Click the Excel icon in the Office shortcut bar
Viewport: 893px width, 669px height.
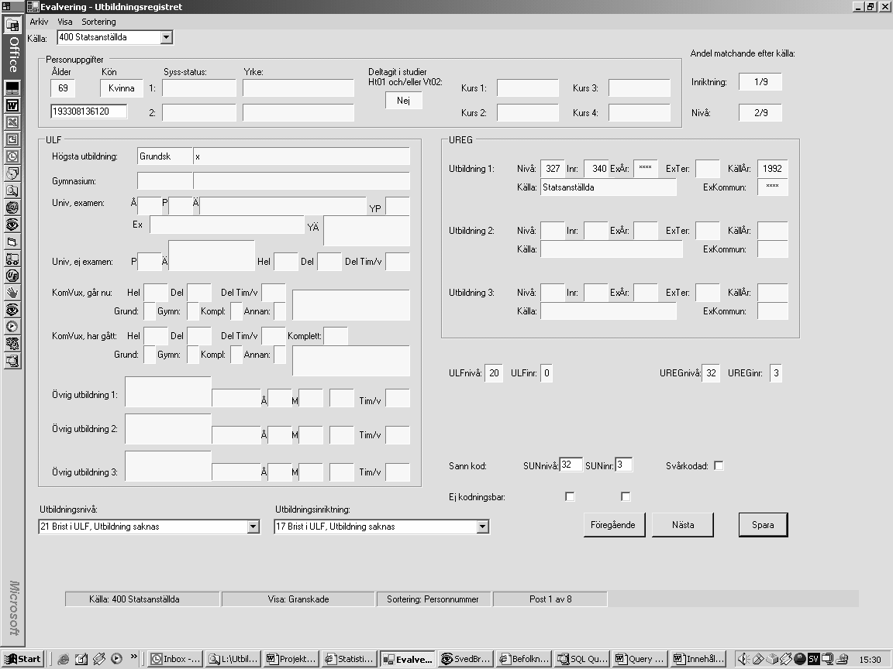pyautogui.click(x=12, y=122)
